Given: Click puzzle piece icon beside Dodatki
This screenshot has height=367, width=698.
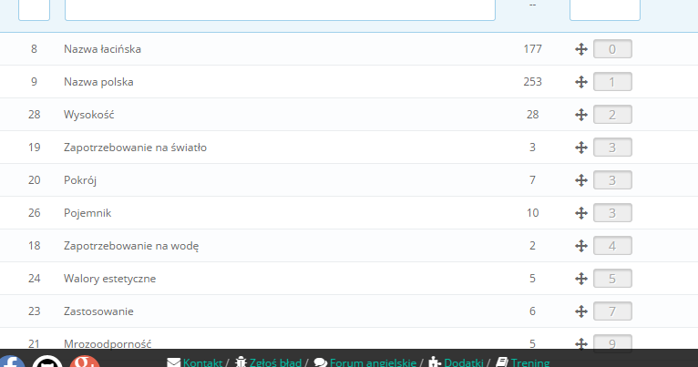Looking at the screenshot, I should click(x=435, y=362).
